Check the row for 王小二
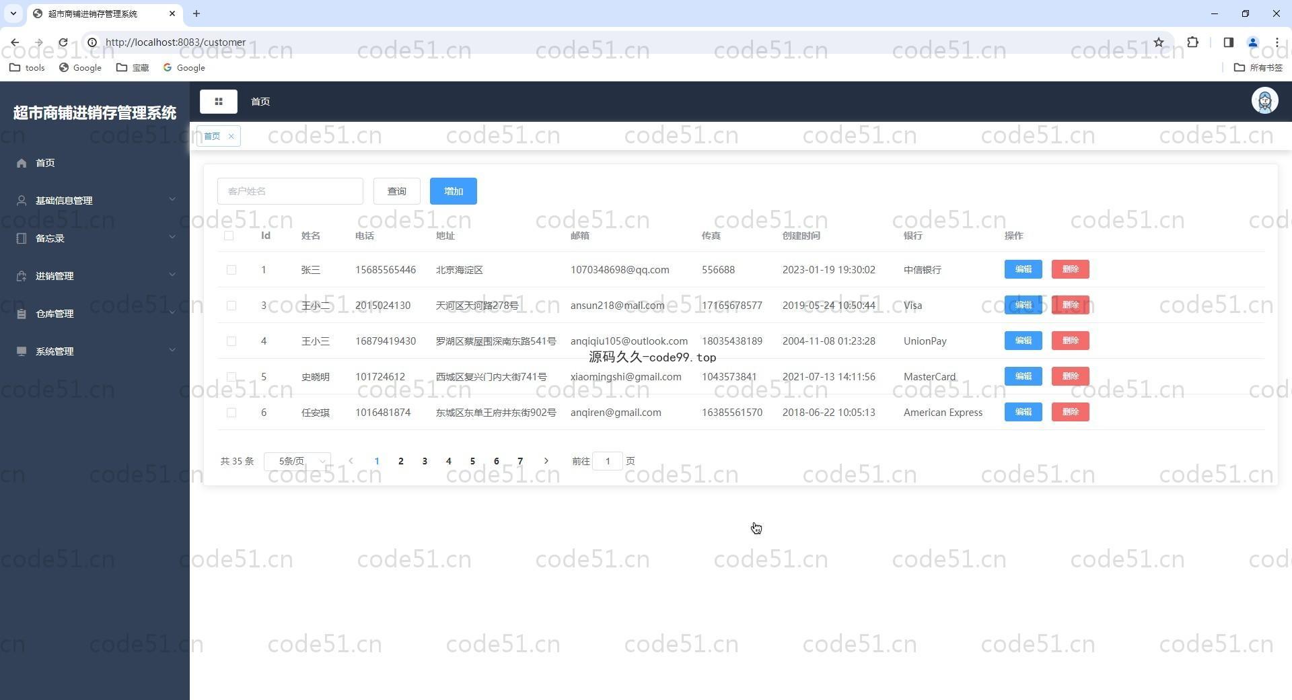The width and height of the screenshot is (1292, 700). [231, 306]
